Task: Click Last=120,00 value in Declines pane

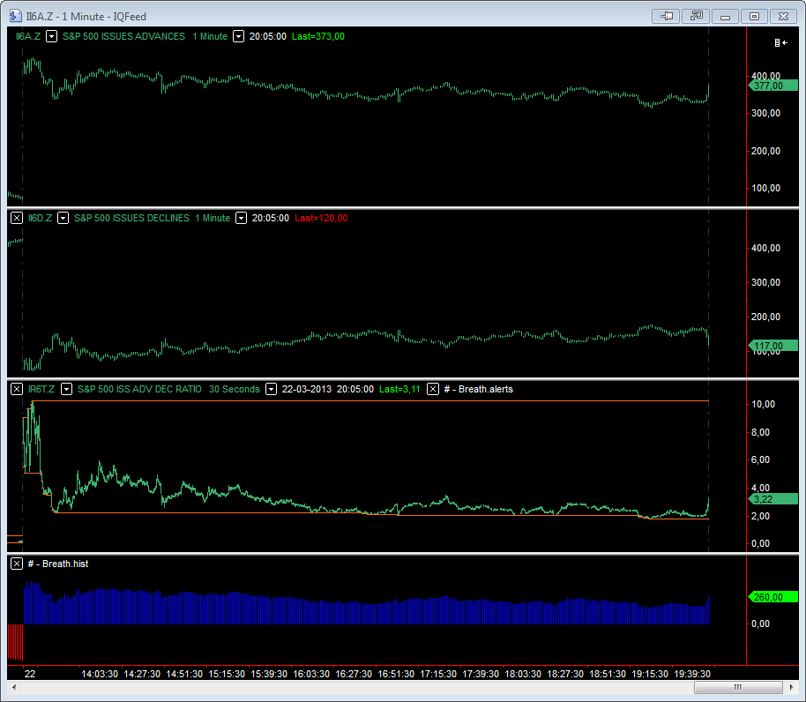Action: 321,218
